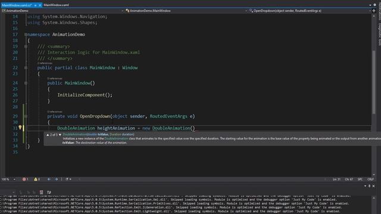This screenshot has width=381, height=214.
Task: Show next overload with the down arrow in tooltip
Action: tap(60, 135)
